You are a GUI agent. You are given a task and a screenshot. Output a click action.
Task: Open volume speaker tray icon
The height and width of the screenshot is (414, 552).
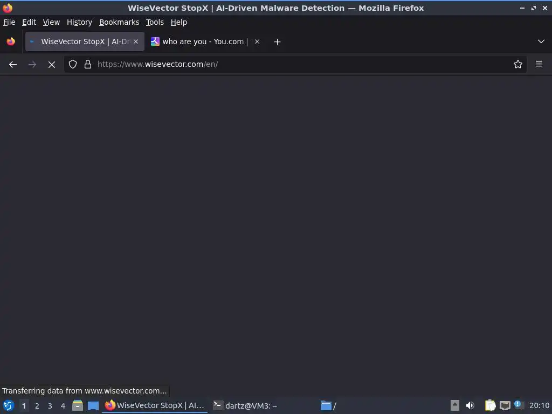470,405
